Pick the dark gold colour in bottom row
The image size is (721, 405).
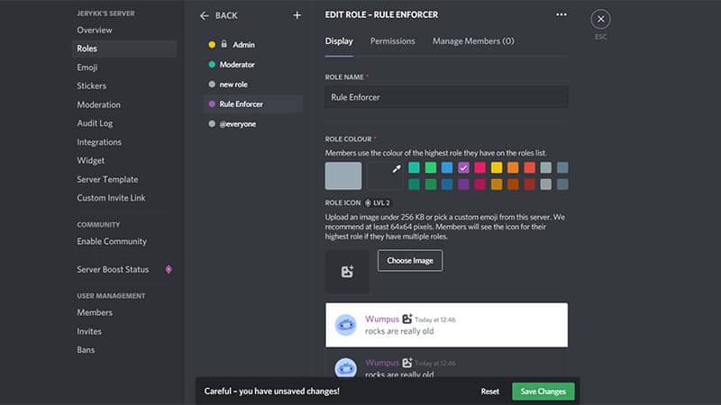[497, 184]
